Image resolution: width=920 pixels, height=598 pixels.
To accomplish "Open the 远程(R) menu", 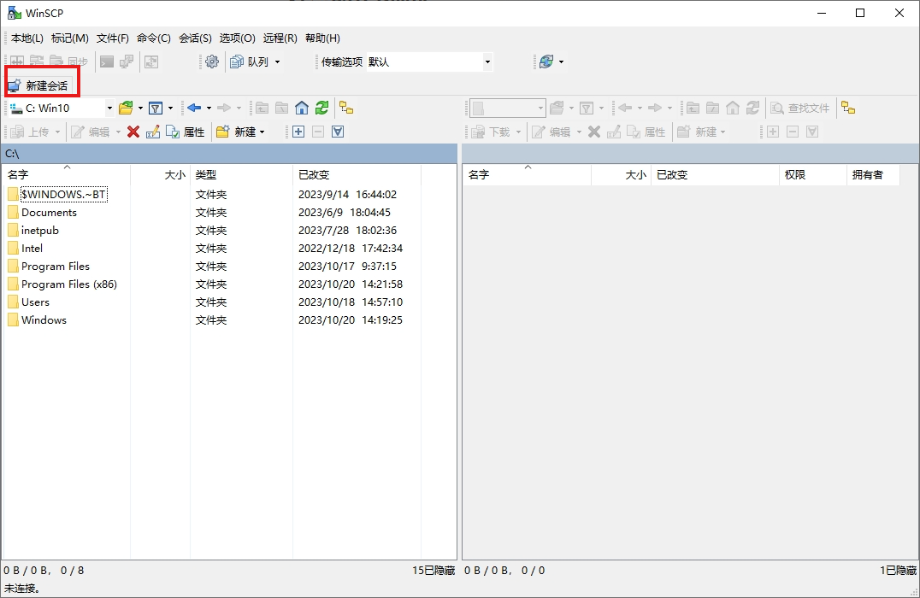I will point(280,38).
